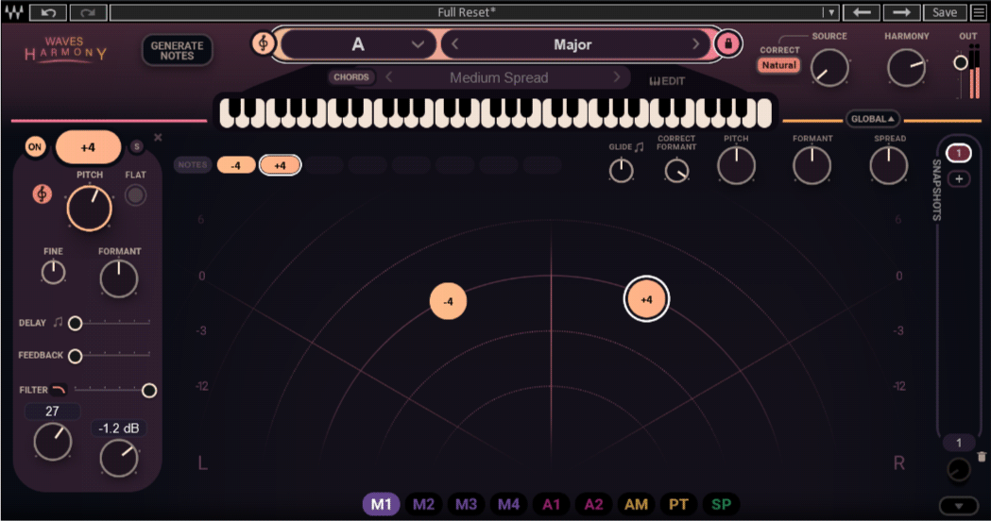Select the -4 note chip
The image size is (991, 521).
236,165
